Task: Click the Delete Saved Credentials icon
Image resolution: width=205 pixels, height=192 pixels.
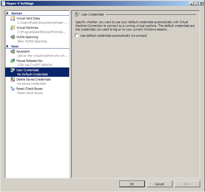Action: click(x=13, y=79)
